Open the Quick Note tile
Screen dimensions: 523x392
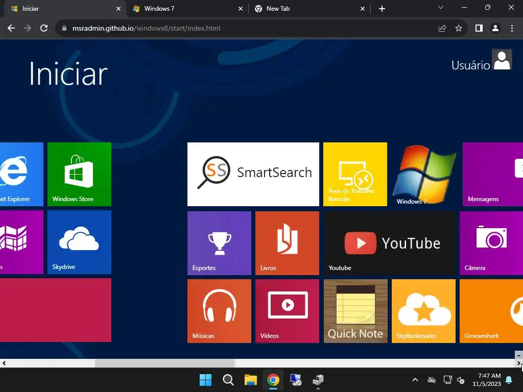355,311
